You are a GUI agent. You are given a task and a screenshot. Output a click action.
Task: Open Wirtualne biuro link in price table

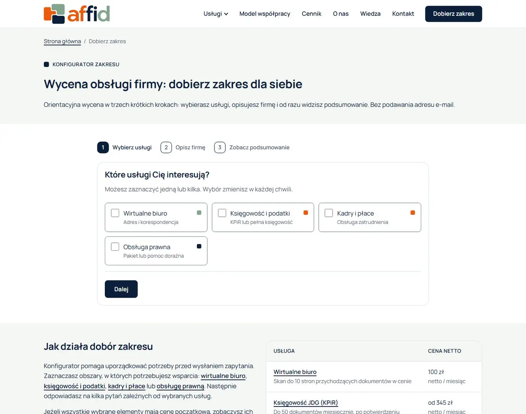tap(295, 372)
